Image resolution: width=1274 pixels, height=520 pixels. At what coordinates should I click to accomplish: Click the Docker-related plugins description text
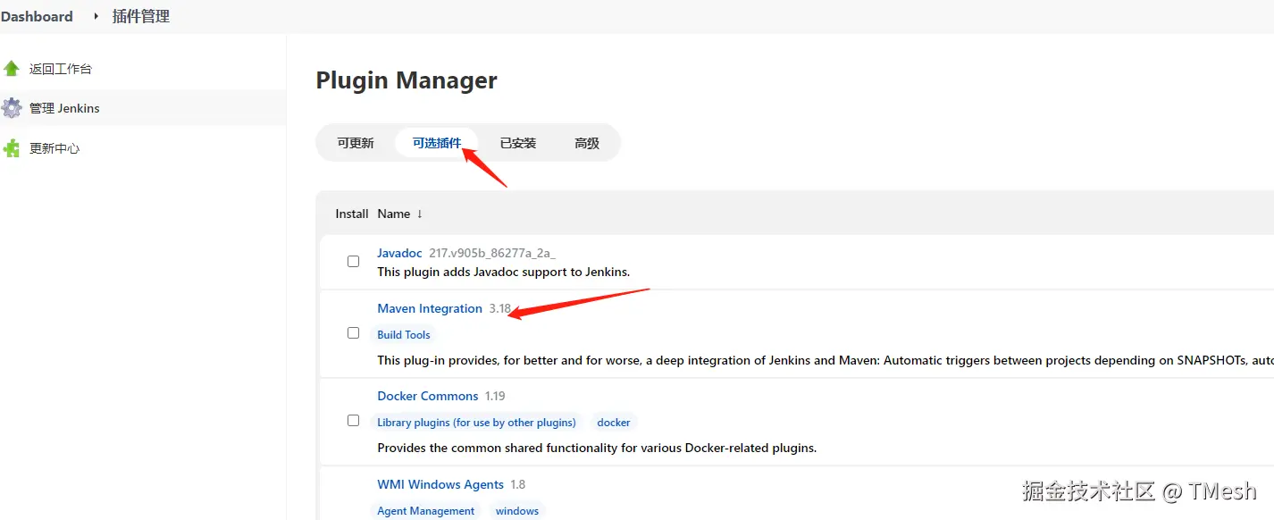[597, 448]
